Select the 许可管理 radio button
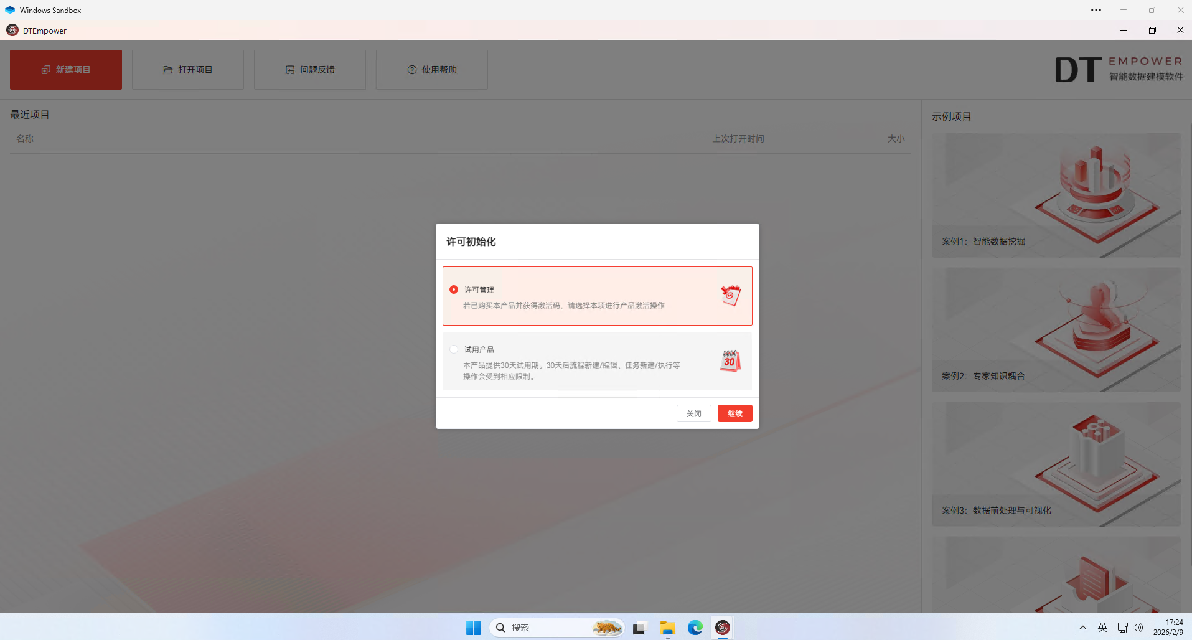Screen dimensions: 1192x640 point(454,289)
